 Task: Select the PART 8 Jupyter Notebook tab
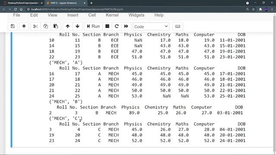click(x=64, y=3)
